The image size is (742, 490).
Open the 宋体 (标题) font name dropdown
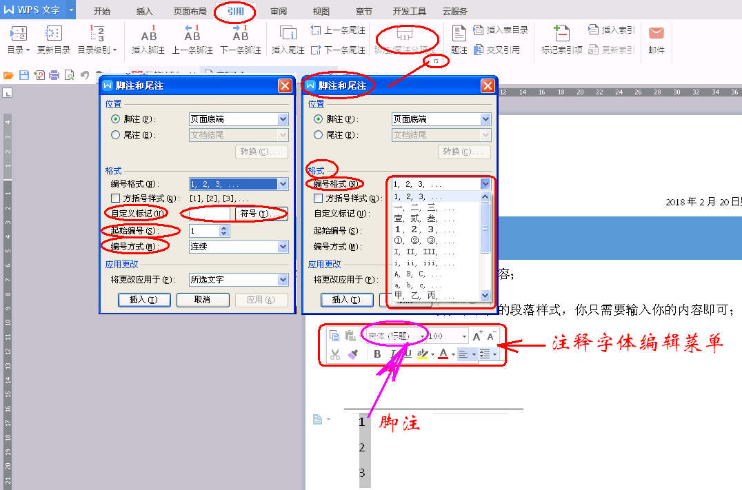click(x=422, y=336)
